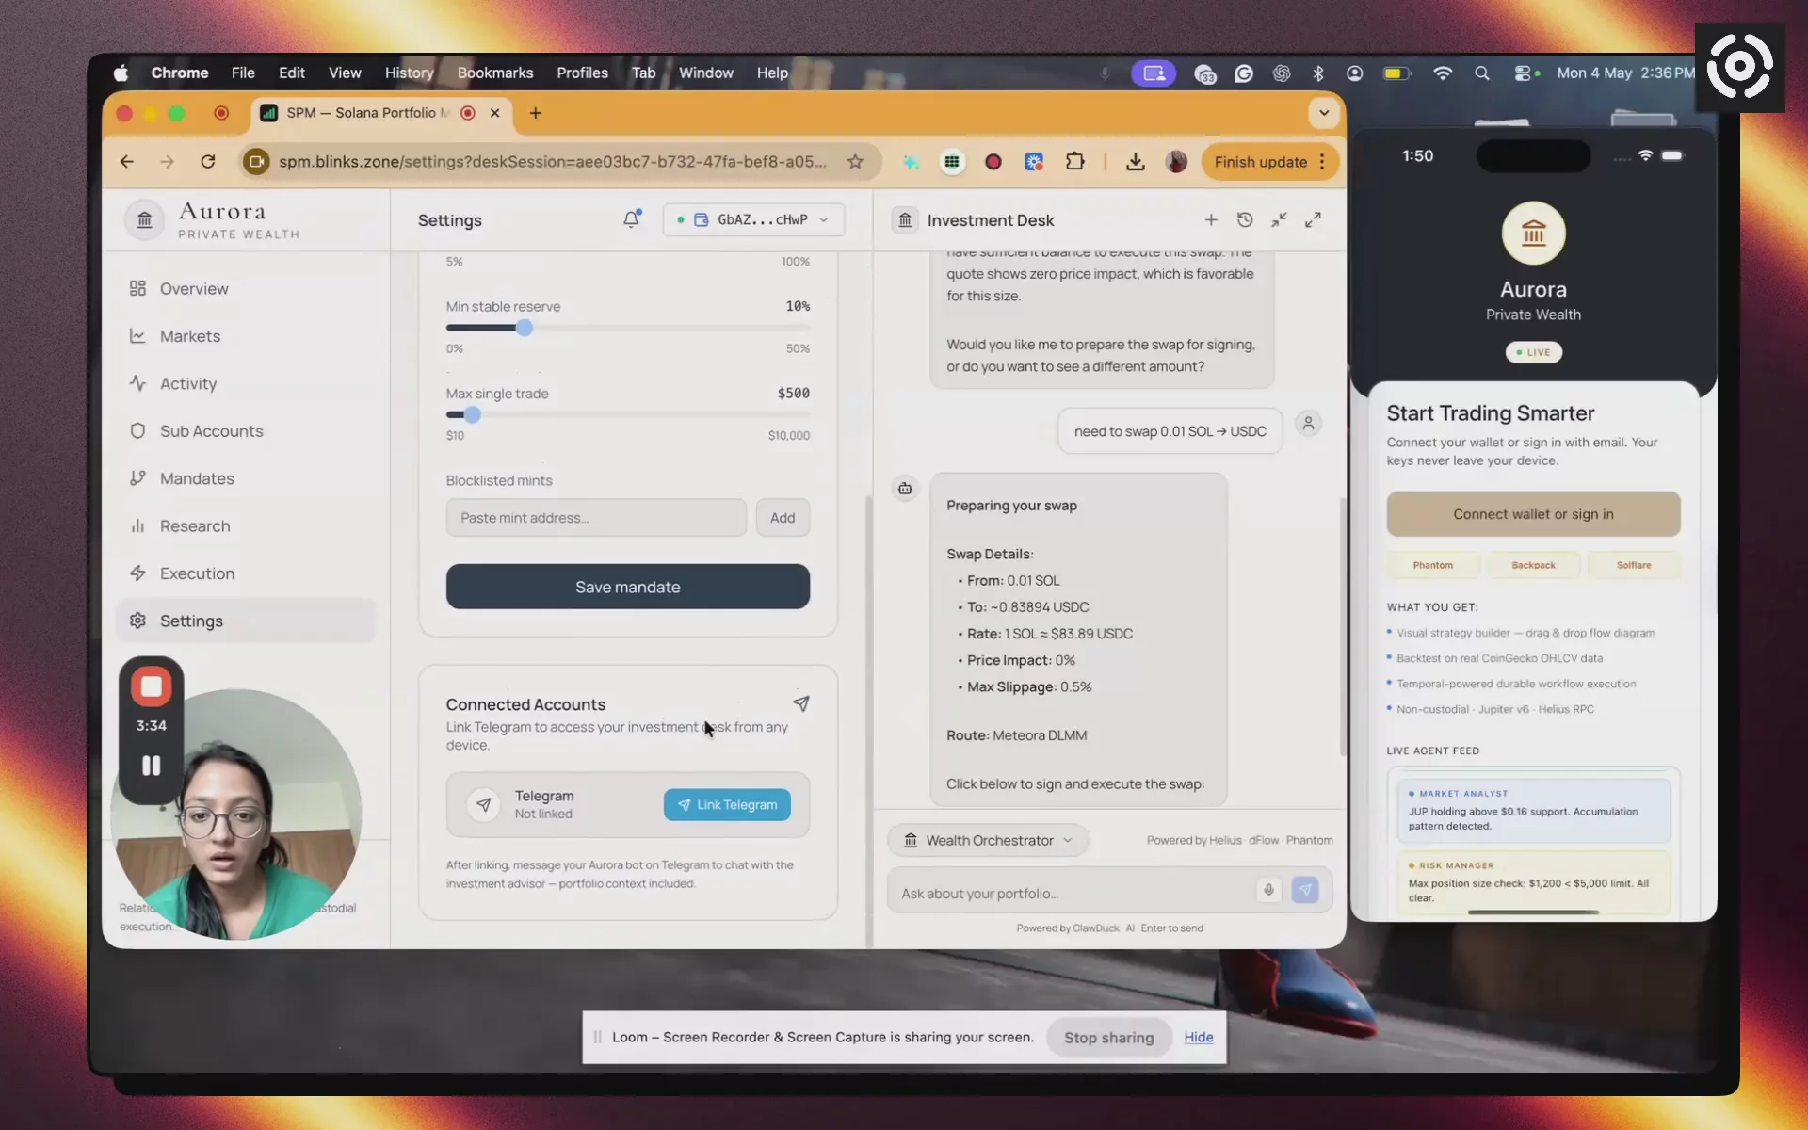Bookmark this page with the star icon

(x=855, y=162)
